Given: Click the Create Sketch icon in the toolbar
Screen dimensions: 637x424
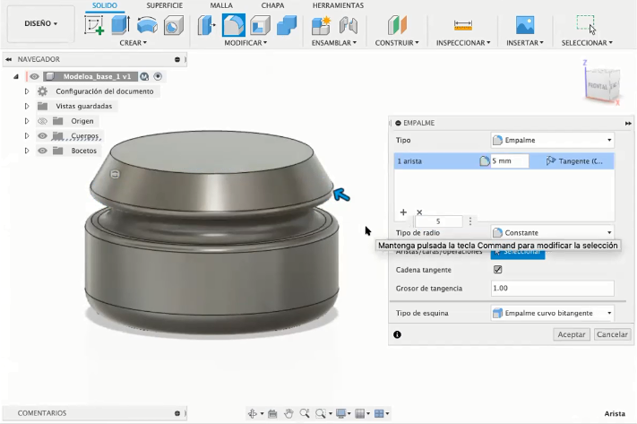Looking at the screenshot, I should coord(94,25).
